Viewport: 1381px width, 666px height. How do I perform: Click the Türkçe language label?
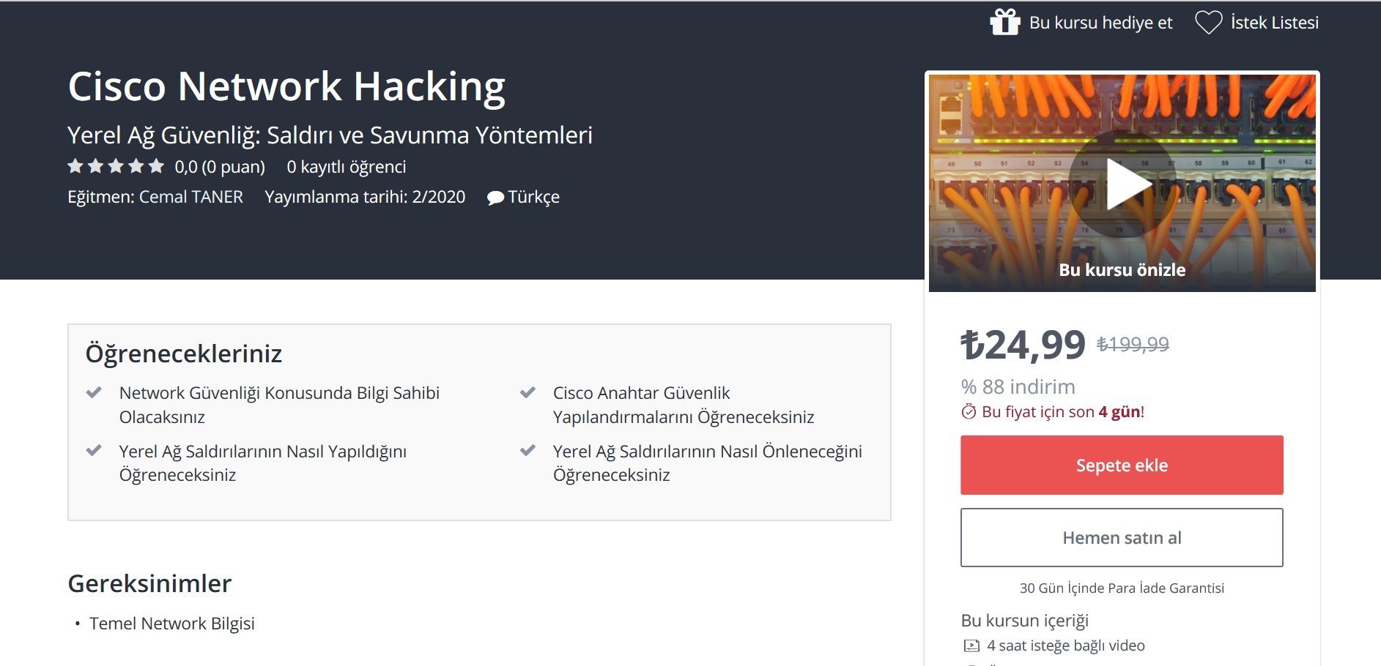[533, 197]
